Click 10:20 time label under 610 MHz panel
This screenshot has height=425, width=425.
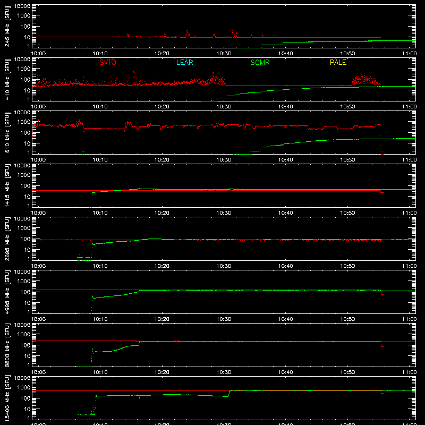[162, 160]
